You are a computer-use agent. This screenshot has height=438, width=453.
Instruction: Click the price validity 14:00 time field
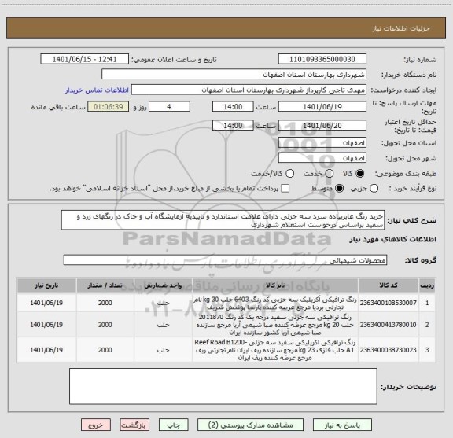(233, 125)
